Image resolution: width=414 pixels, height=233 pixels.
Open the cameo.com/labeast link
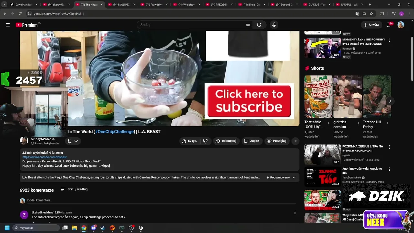tap(44, 157)
